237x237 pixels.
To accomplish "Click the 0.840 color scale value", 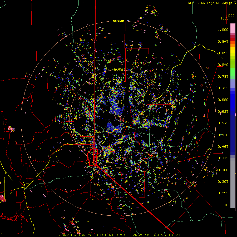I will pos(223,65).
